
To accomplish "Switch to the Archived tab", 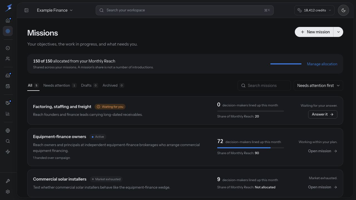I will [113, 86].
